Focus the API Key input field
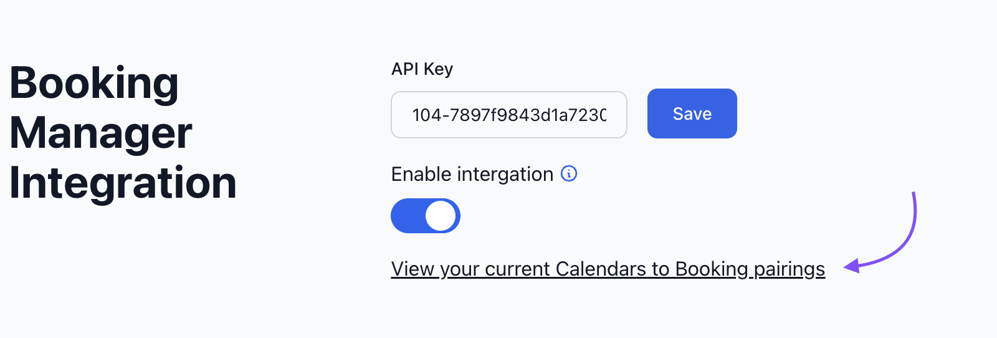 pos(509,115)
